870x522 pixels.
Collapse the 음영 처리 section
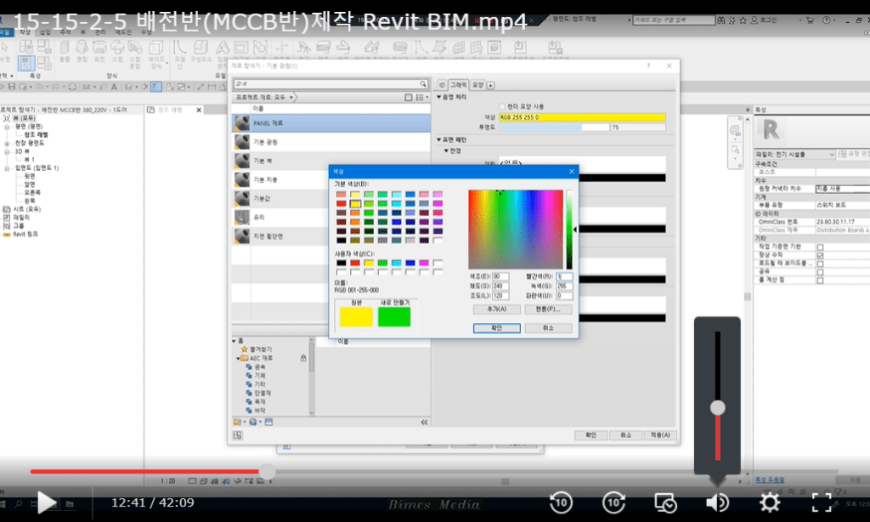pyautogui.click(x=439, y=97)
